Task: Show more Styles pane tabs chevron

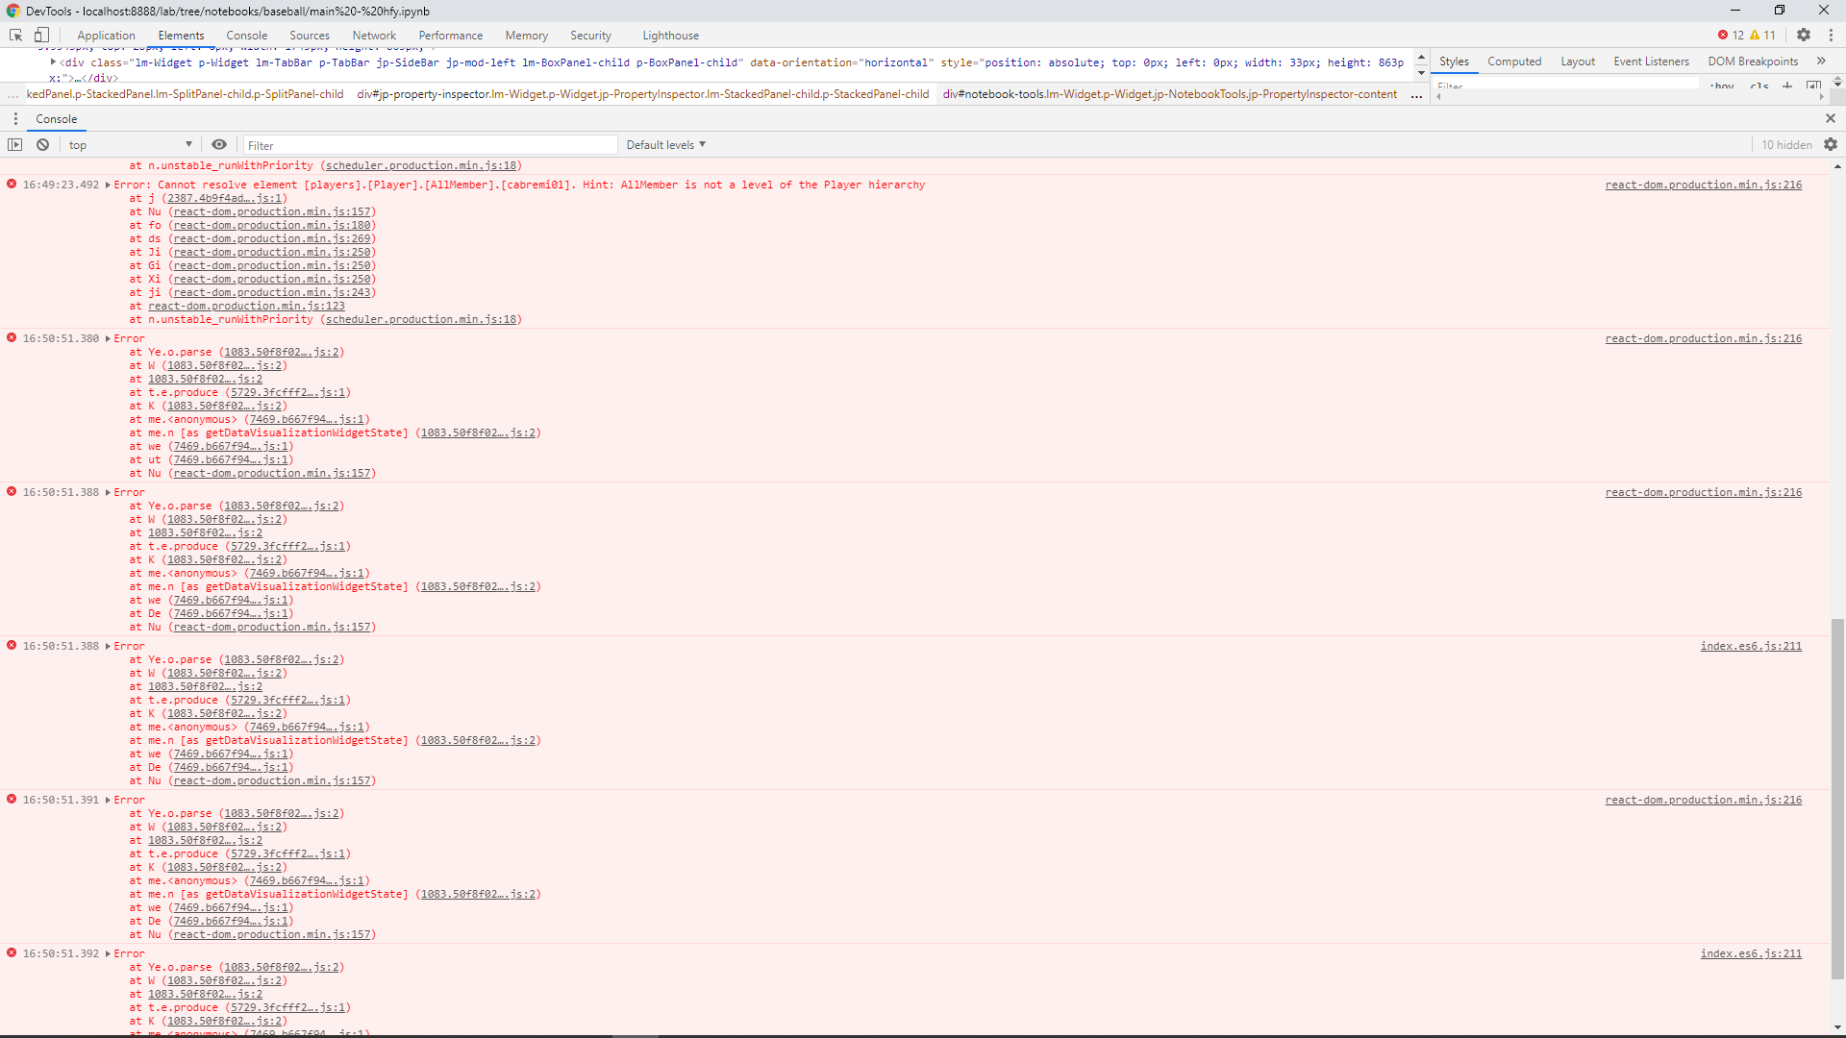Action: (x=1821, y=62)
